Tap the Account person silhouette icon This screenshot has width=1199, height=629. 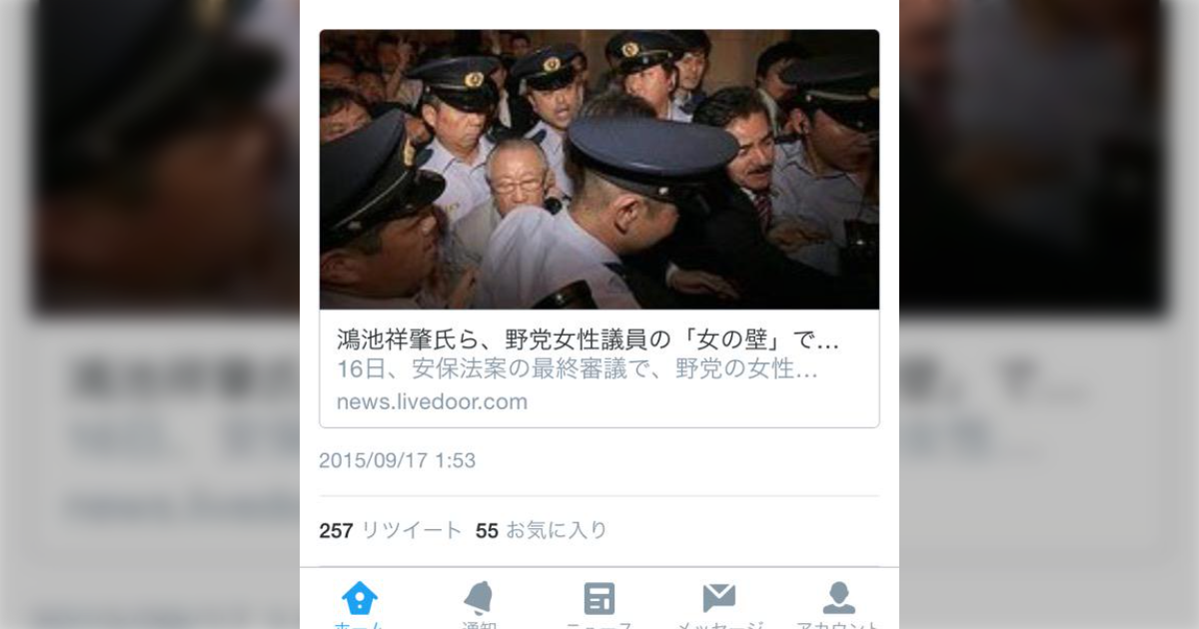(x=839, y=598)
